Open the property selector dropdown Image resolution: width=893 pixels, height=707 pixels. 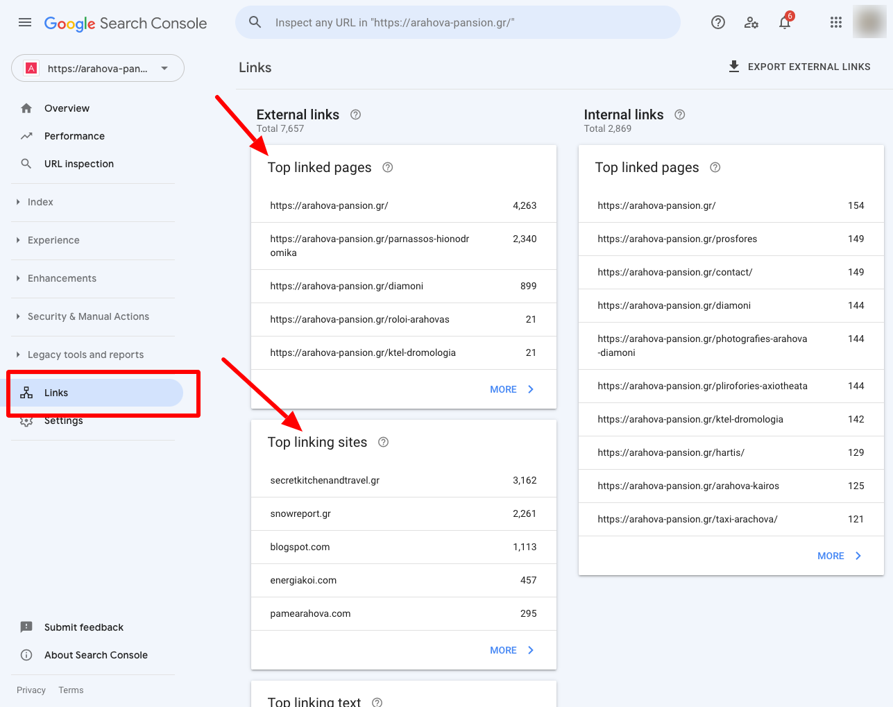point(98,68)
